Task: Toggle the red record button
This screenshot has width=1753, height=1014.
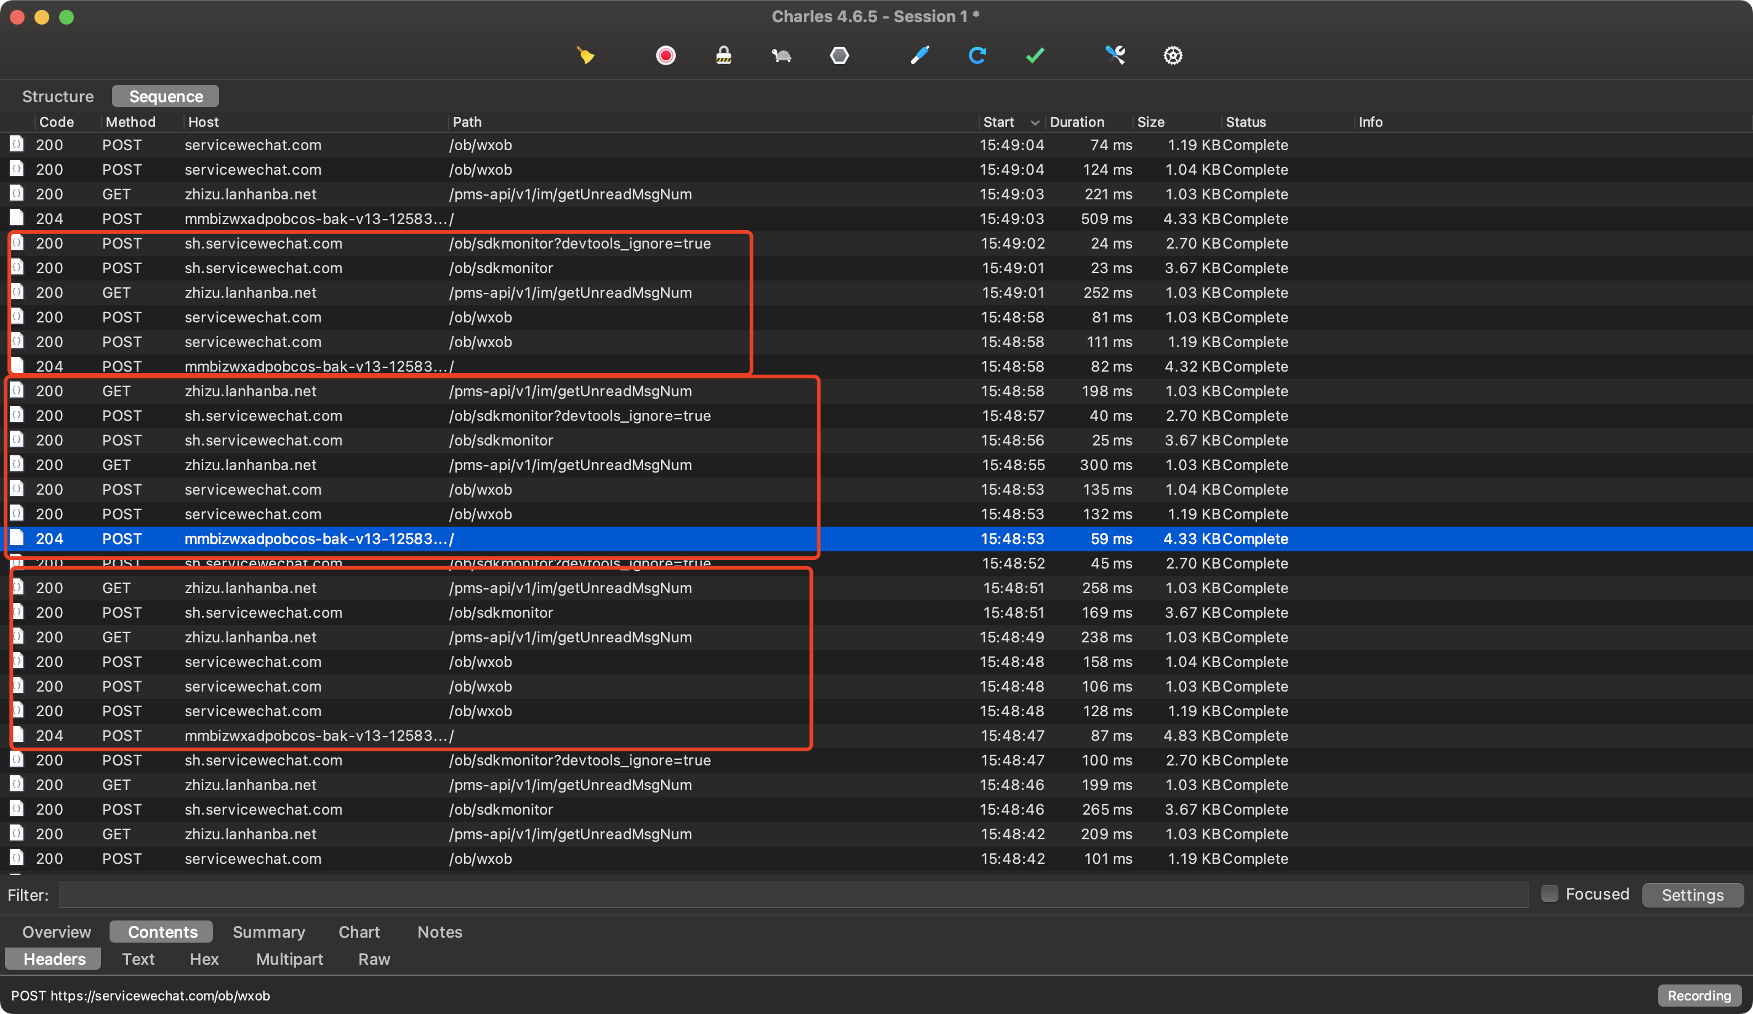Action: coord(665,55)
